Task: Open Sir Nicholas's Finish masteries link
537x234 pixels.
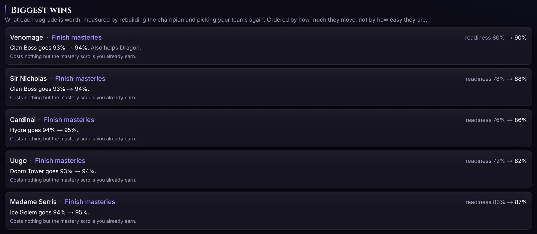Action: 80,79
